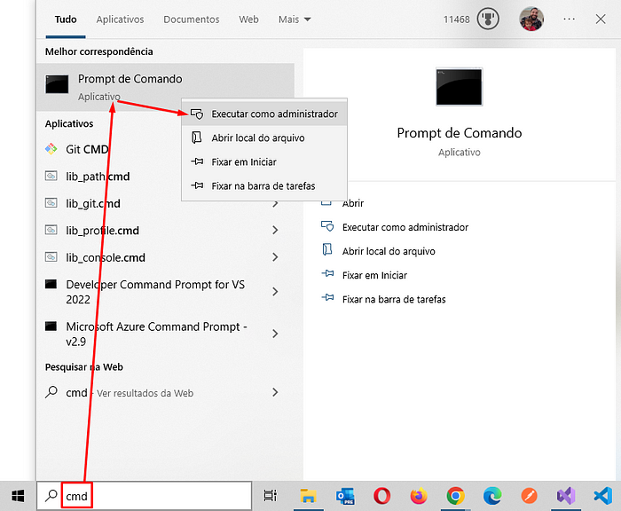This screenshot has height=511, width=621.
Task: Click the large Prompt de Comando preview icon
Action: tap(459, 87)
